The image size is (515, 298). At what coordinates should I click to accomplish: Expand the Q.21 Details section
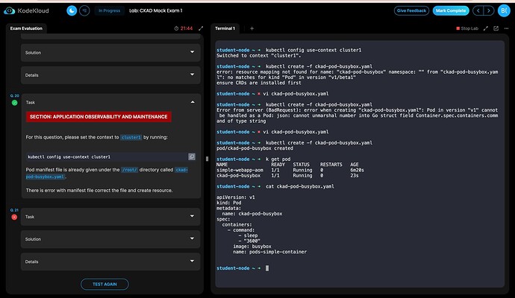pos(110,261)
